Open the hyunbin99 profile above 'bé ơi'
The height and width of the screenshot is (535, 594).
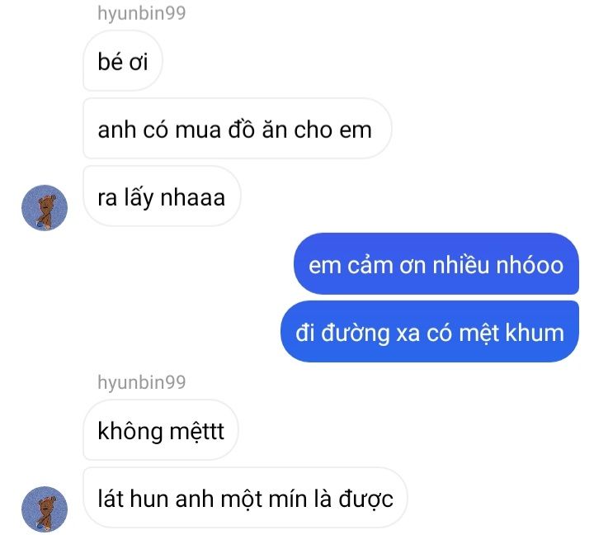point(142,13)
